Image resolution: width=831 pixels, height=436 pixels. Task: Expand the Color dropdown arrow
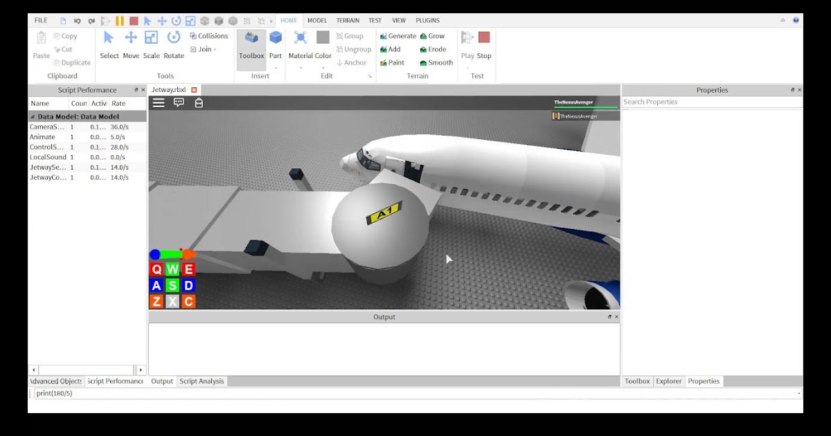point(323,68)
